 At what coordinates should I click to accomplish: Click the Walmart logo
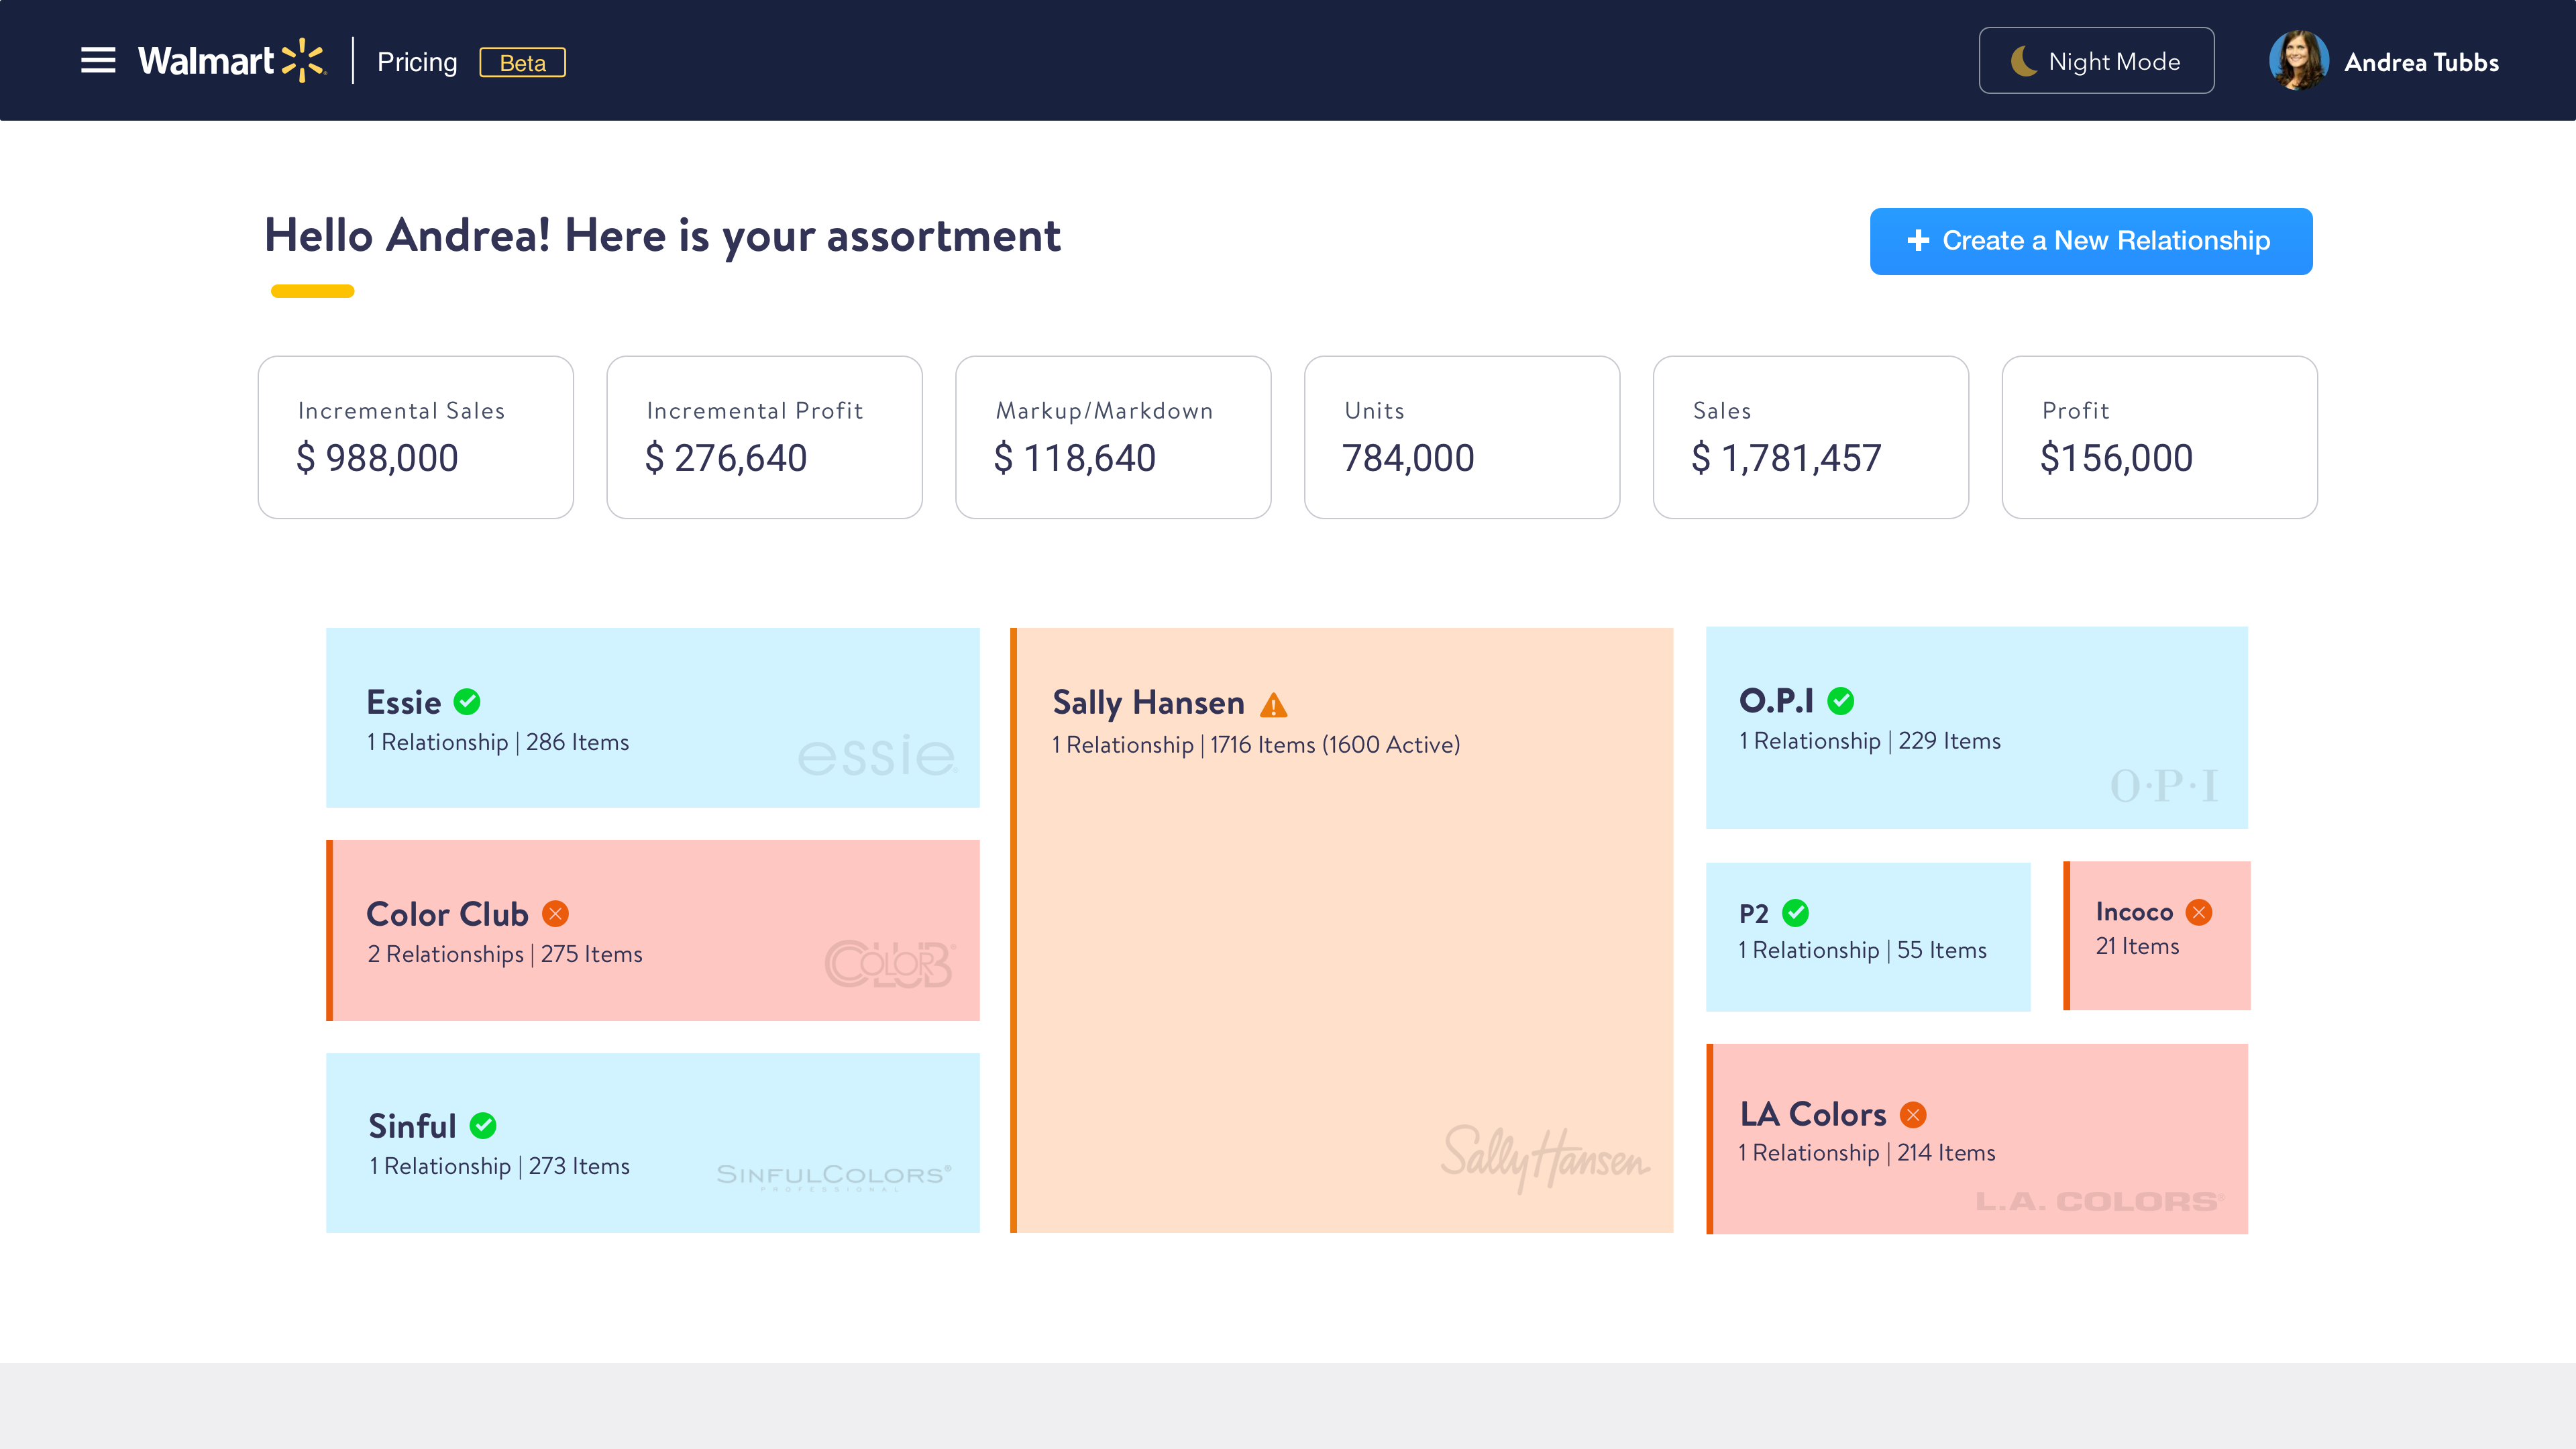coord(232,61)
